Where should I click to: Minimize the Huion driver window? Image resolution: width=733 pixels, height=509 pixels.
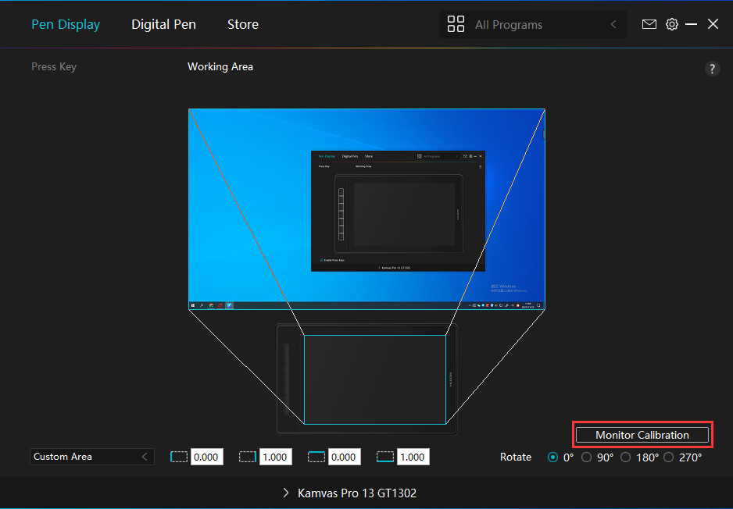pyautogui.click(x=691, y=24)
